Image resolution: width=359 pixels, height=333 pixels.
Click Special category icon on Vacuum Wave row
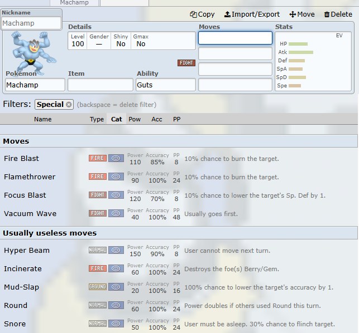point(116,213)
